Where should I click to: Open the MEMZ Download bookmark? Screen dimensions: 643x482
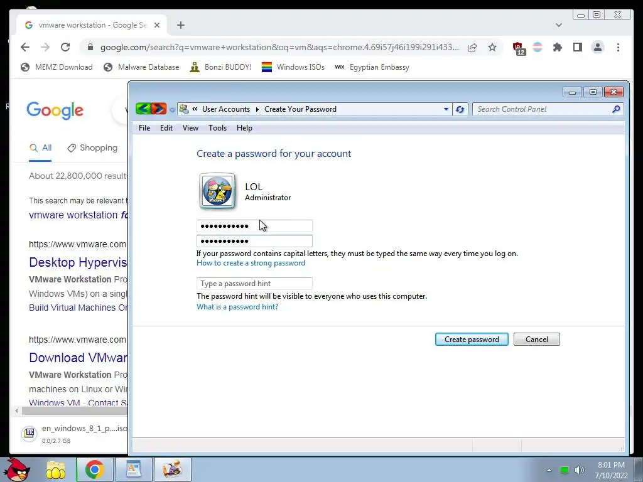click(57, 67)
